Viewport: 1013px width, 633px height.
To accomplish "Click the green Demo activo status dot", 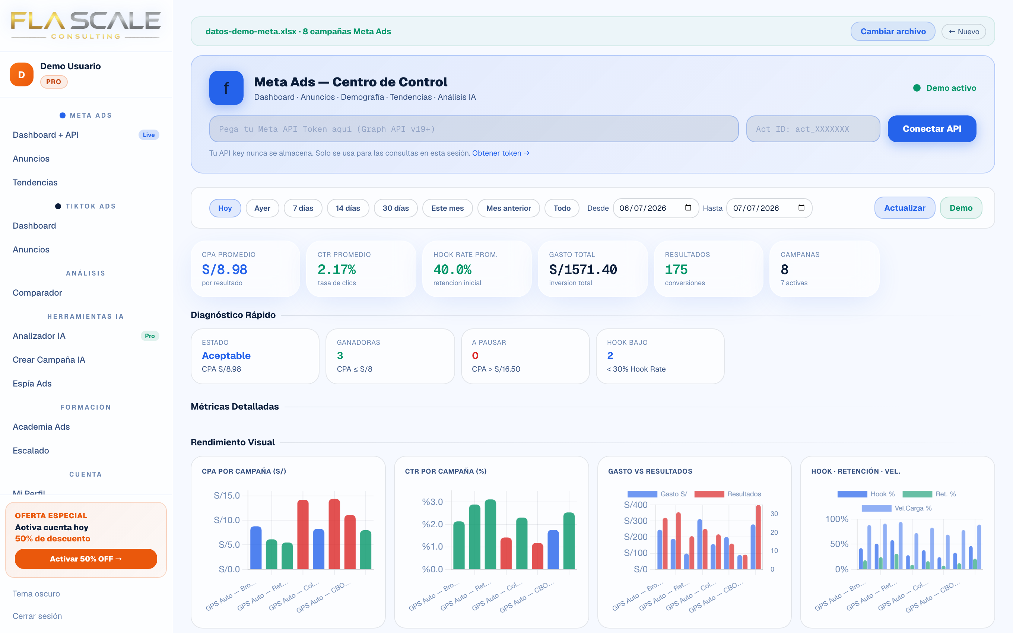I will (917, 88).
